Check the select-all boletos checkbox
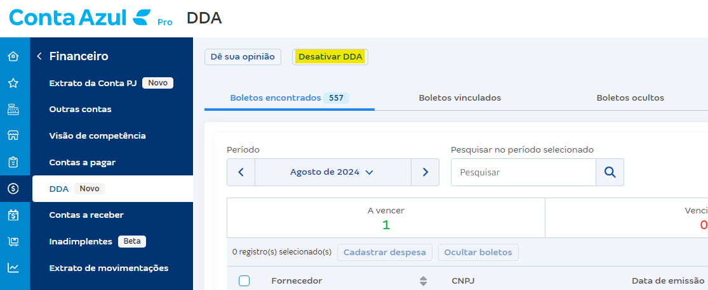 click(244, 281)
